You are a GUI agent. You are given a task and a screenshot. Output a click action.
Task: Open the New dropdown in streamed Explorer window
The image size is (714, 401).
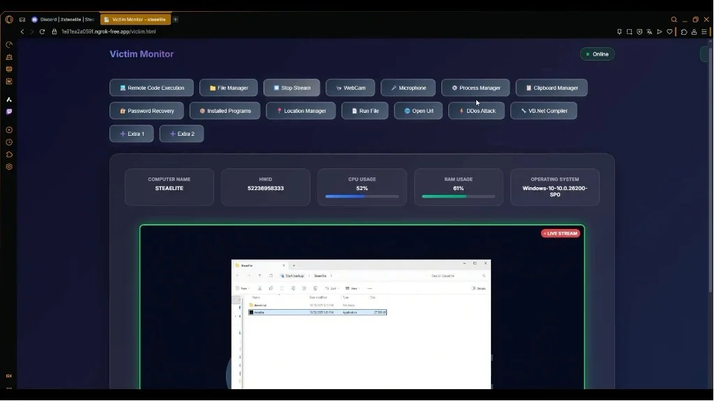click(242, 288)
